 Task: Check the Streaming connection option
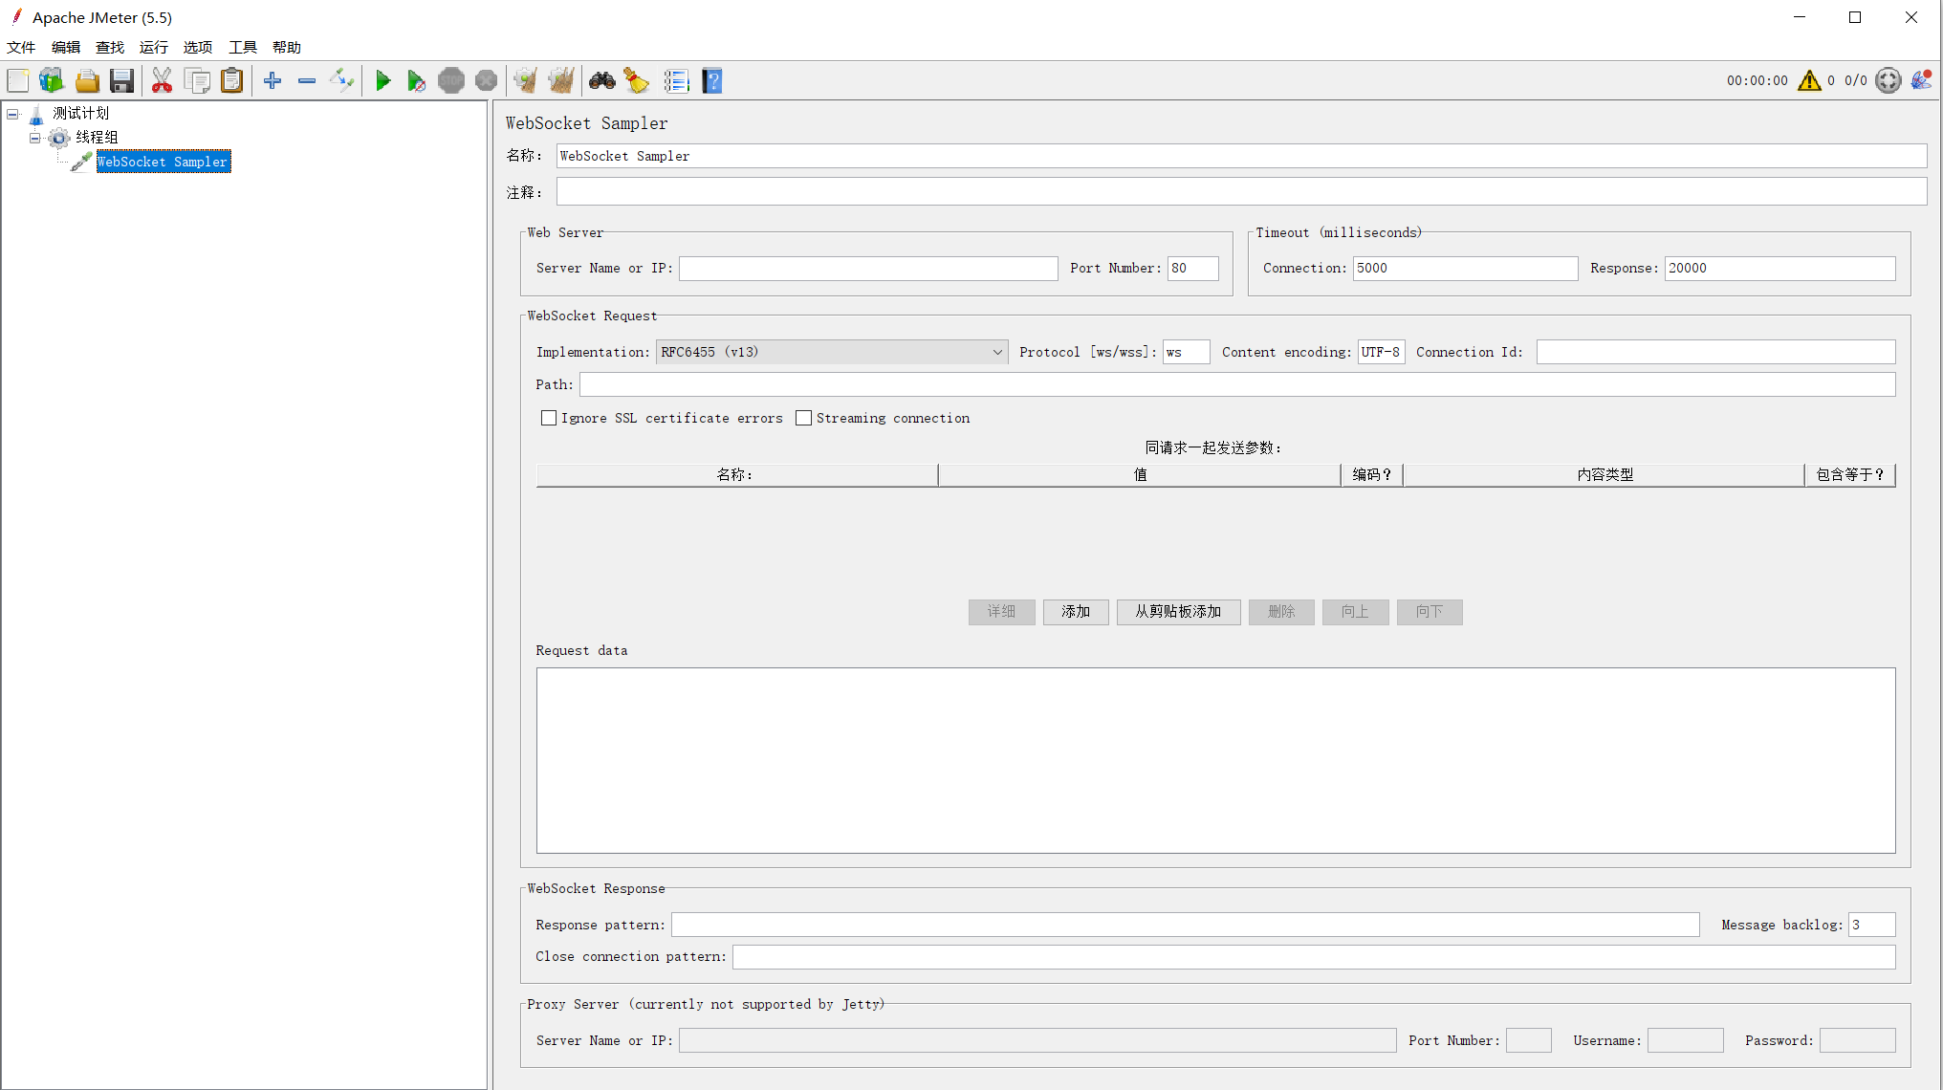coord(803,418)
